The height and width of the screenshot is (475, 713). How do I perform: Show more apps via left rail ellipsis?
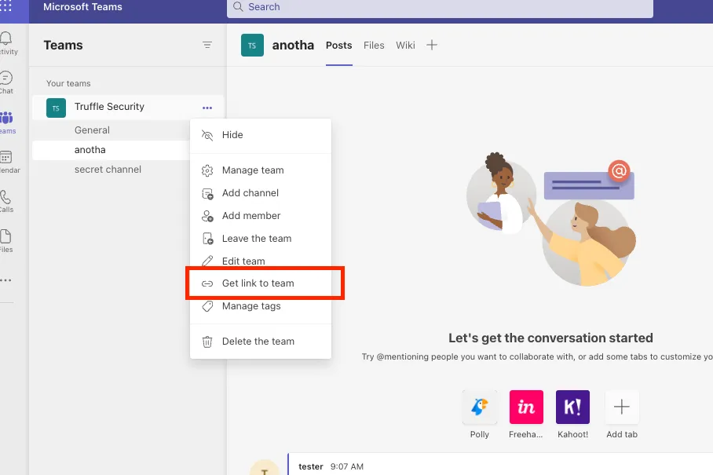click(6, 280)
